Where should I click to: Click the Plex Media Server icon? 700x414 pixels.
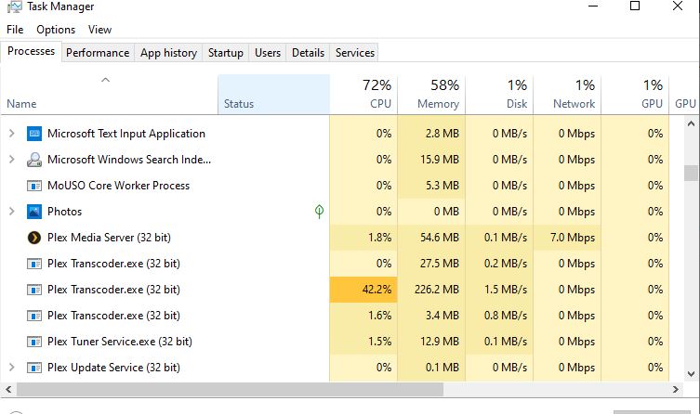pyautogui.click(x=34, y=238)
